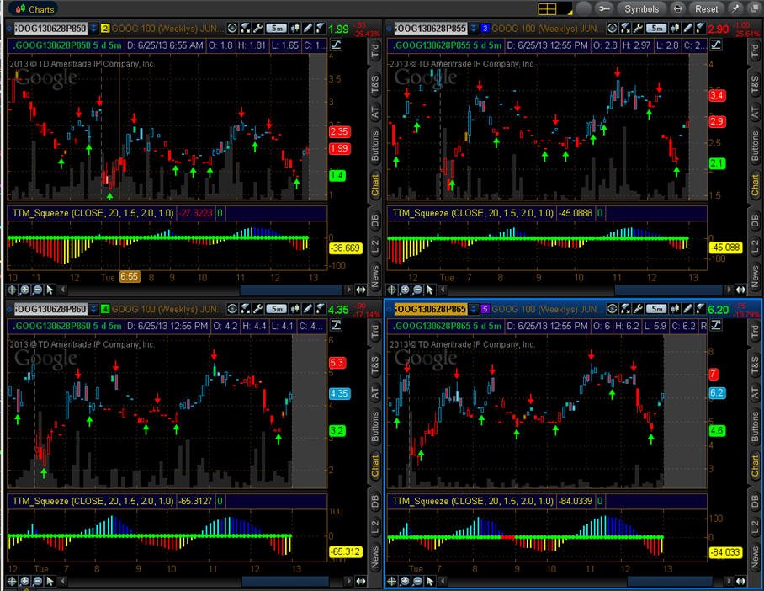
Task: Open drawing pencil tool in P865 chart header
Action: pos(687,309)
